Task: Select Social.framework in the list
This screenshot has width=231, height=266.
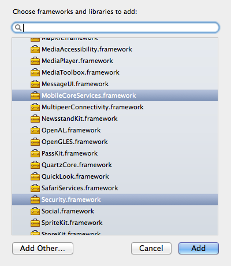Action: pyautogui.click(x=115, y=211)
